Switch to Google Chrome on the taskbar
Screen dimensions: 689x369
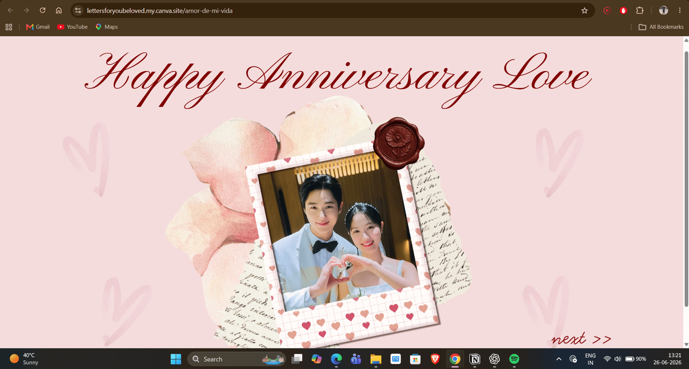(455, 359)
